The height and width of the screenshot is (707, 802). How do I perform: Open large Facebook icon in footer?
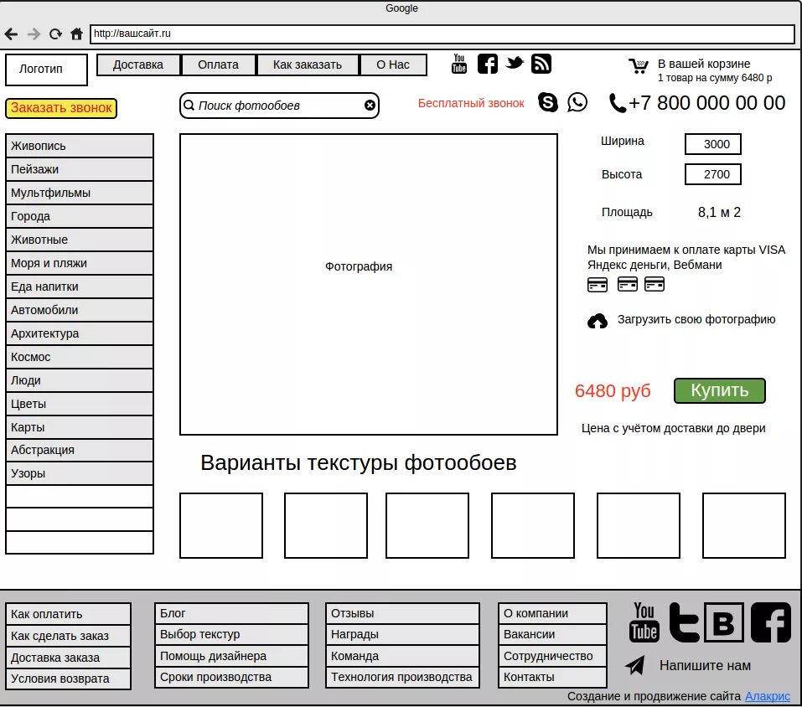[x=771, y=622]
